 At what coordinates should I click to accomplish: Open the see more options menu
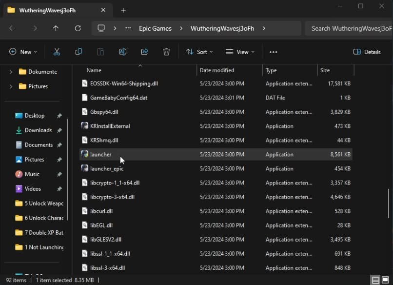(273, 52)
